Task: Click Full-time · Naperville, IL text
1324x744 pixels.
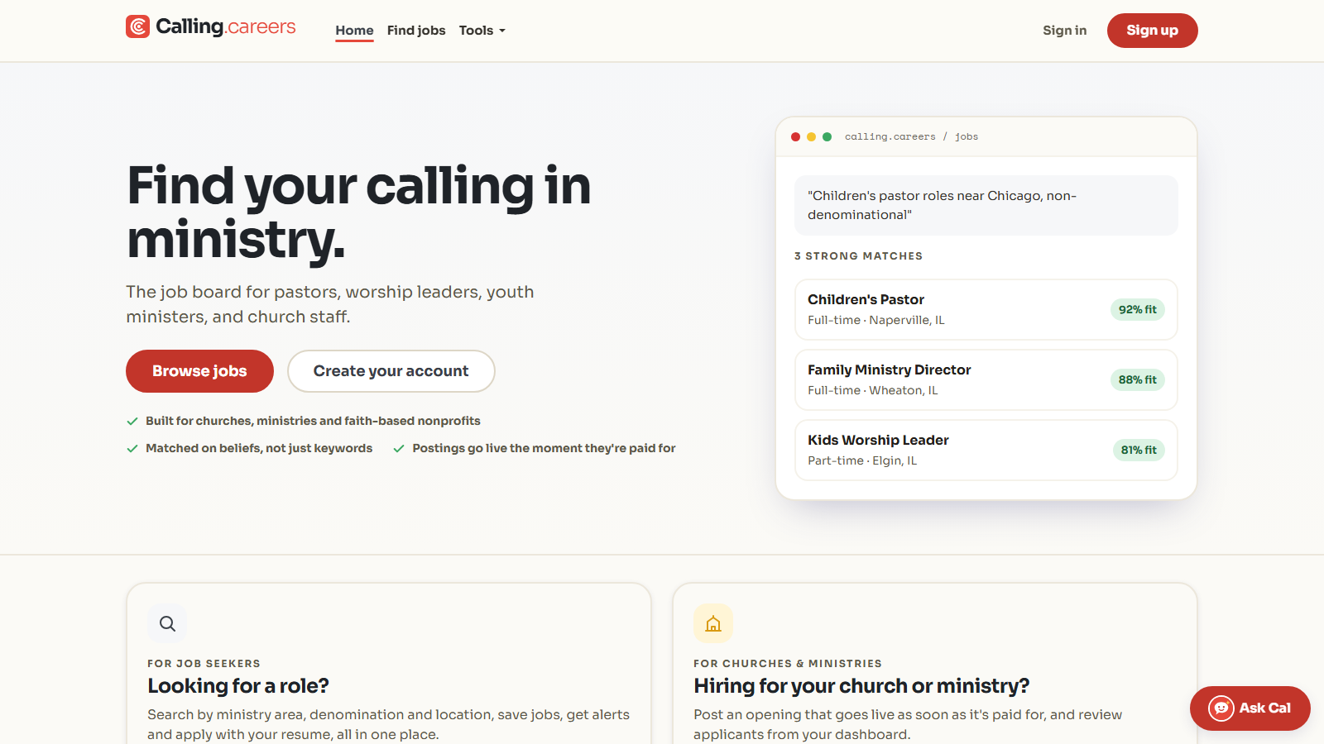Action: (x=875, y=320)
